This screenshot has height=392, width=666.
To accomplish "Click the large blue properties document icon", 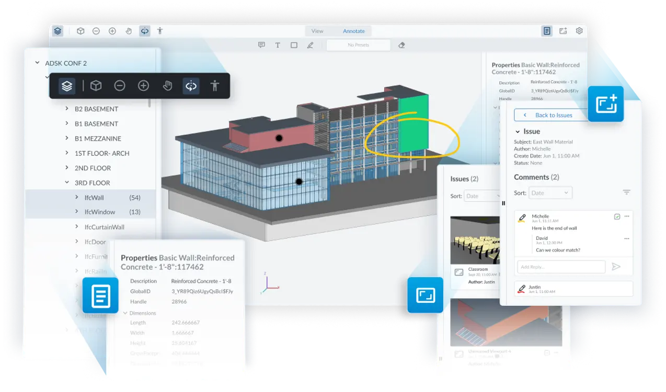I will point(100,295).
